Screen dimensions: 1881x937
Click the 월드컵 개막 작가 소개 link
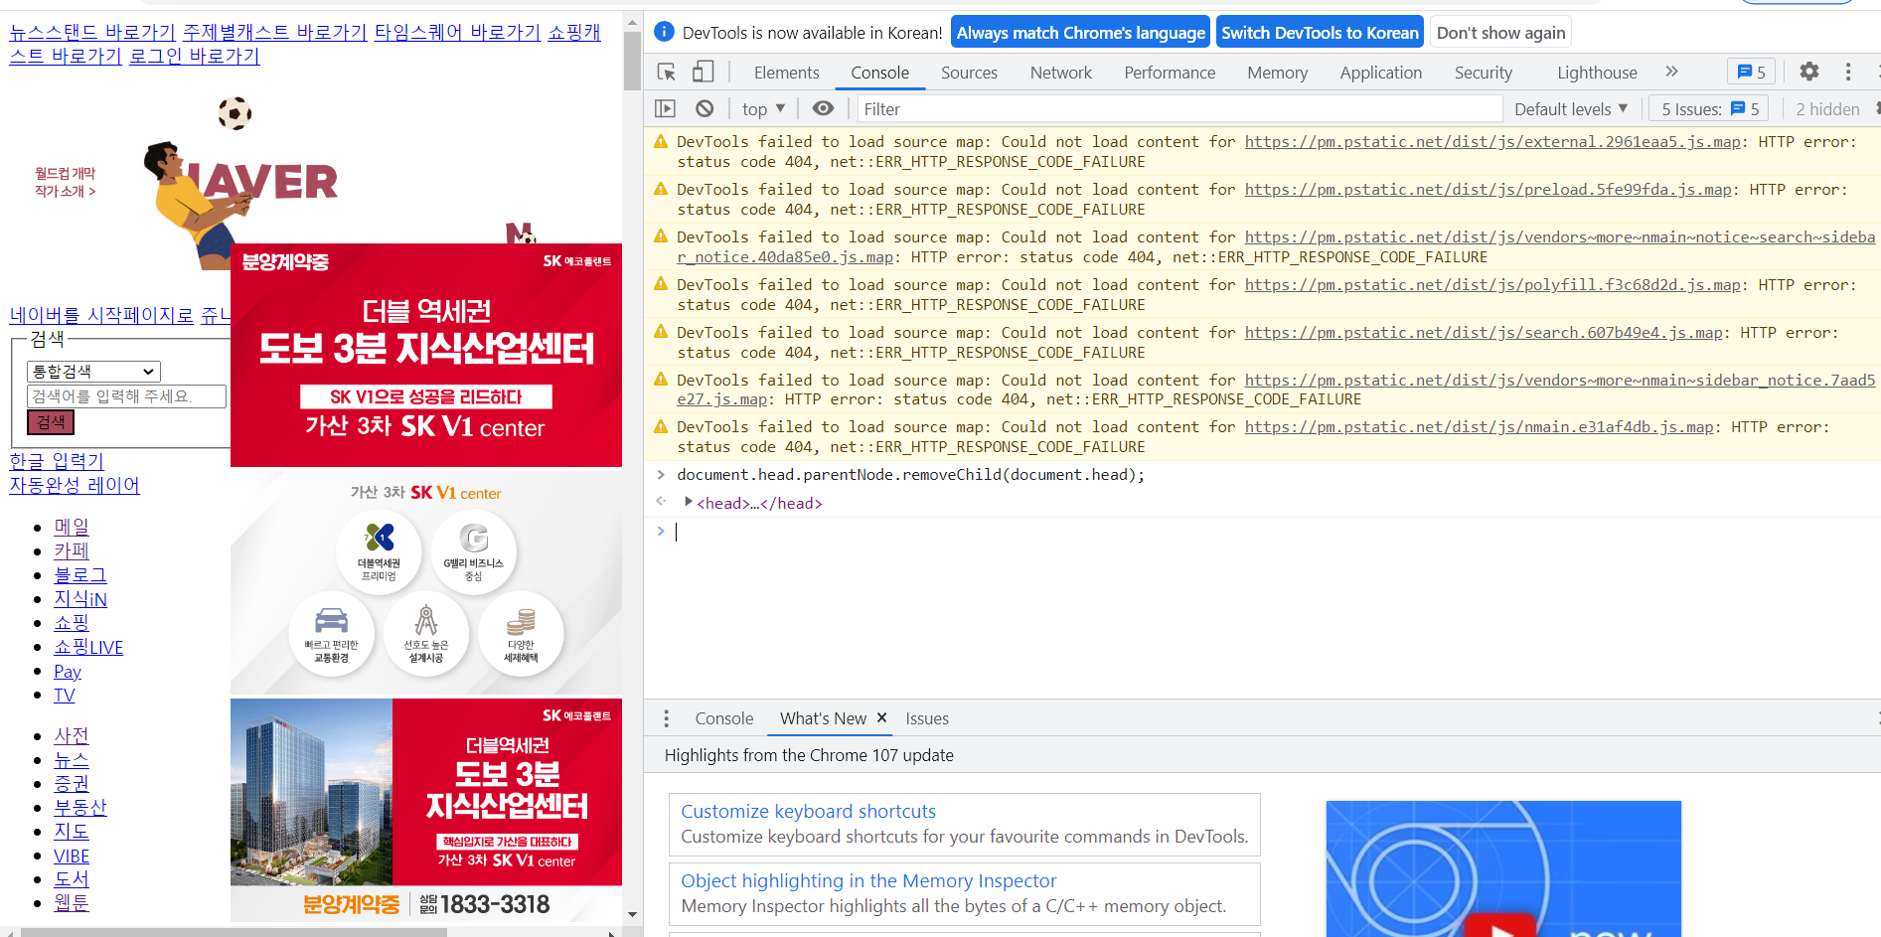(x=66, y=182)
